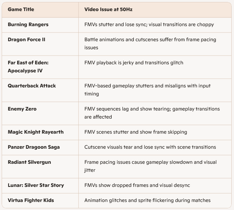Select the Radiant Silvergun title cell
This screenshot has height=210, width=234.
29,162
